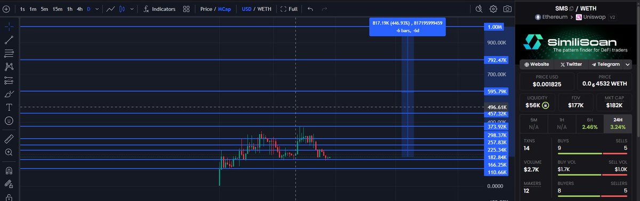
Task: Open the SimiliScan Website link
Action: (x=537, y=64)
